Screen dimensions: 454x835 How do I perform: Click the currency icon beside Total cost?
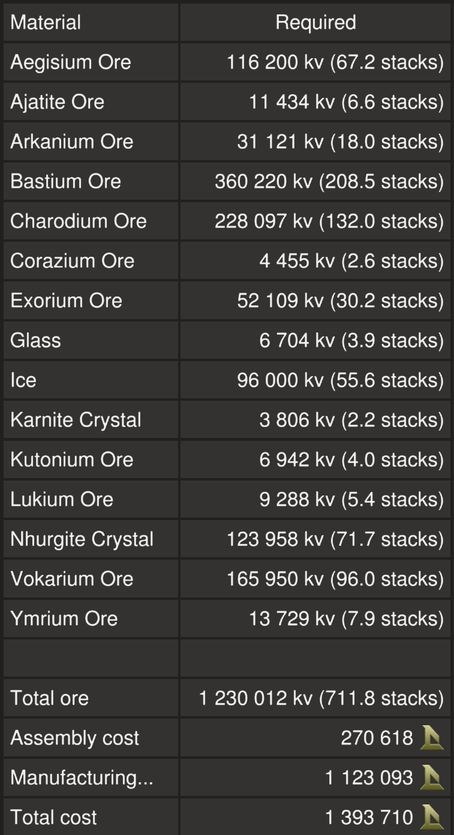[x=432, y=817]
